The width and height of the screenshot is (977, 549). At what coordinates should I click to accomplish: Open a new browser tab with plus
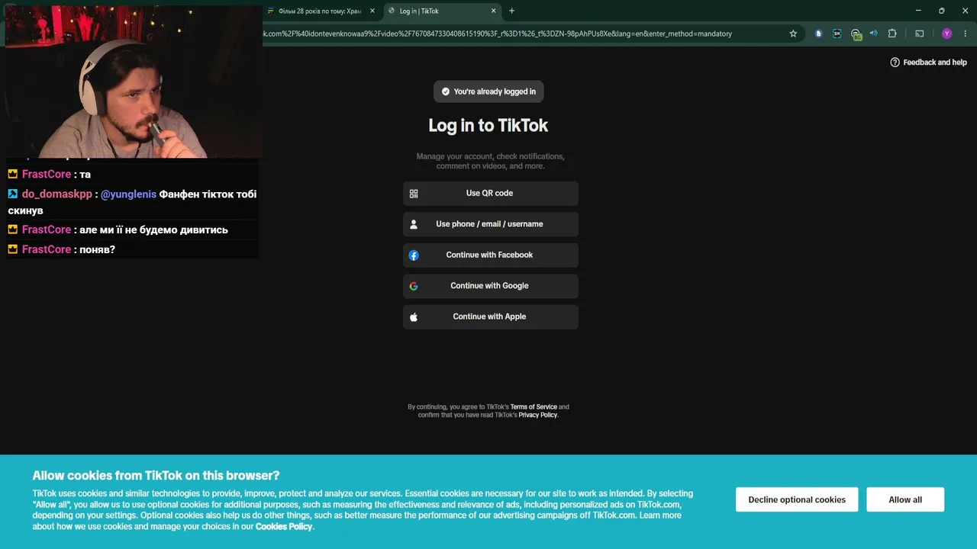(x=511, y=11)
